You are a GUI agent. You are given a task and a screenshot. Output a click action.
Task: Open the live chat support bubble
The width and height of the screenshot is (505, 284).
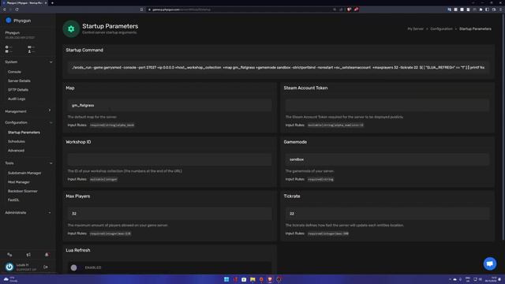pyautogui.click(x=489, y=263)
